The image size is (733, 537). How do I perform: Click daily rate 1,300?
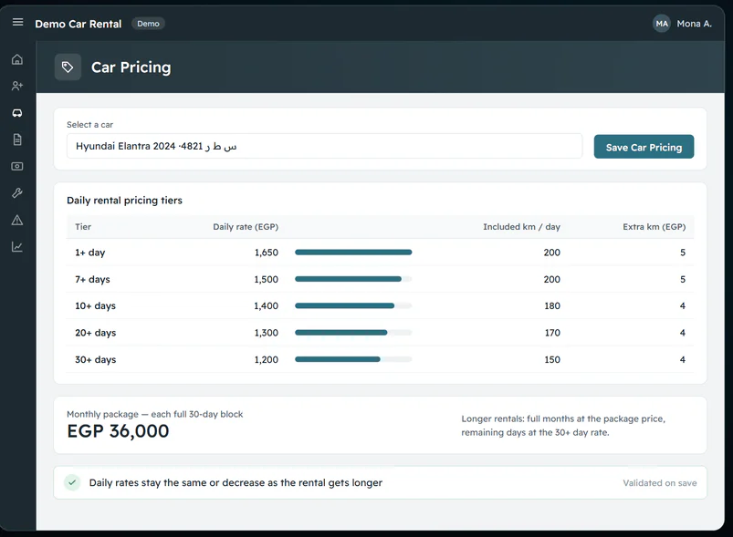point(266,333)
